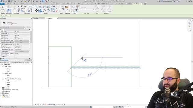Click the Zoom navigation bar icon
Image resolution: width=193 pixels, height=108 pixels.
coord(189,27)
